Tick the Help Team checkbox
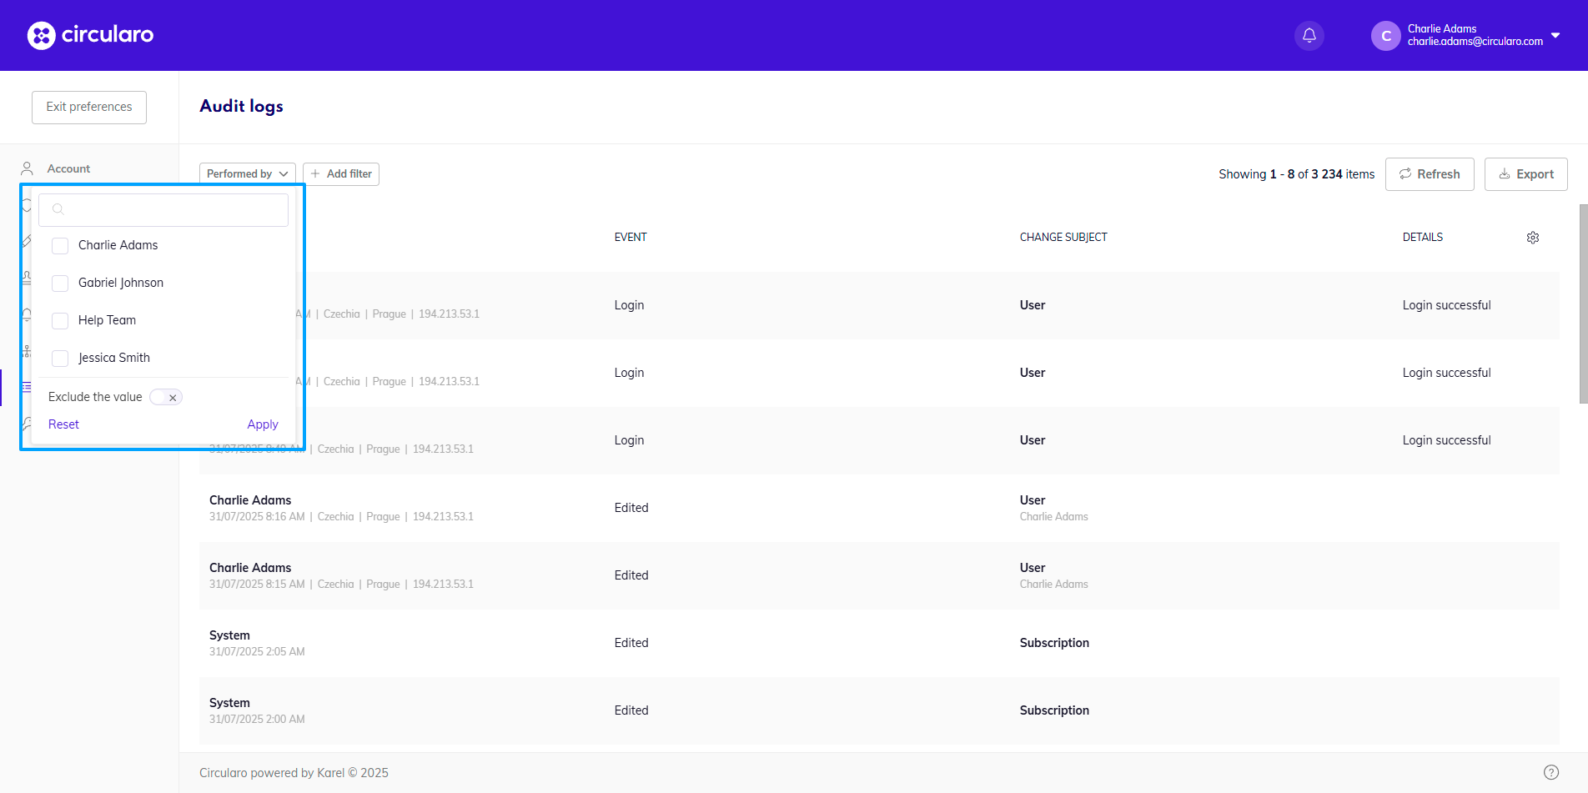1588x793 pixels. pyautogui.click(x=60, y=321)
